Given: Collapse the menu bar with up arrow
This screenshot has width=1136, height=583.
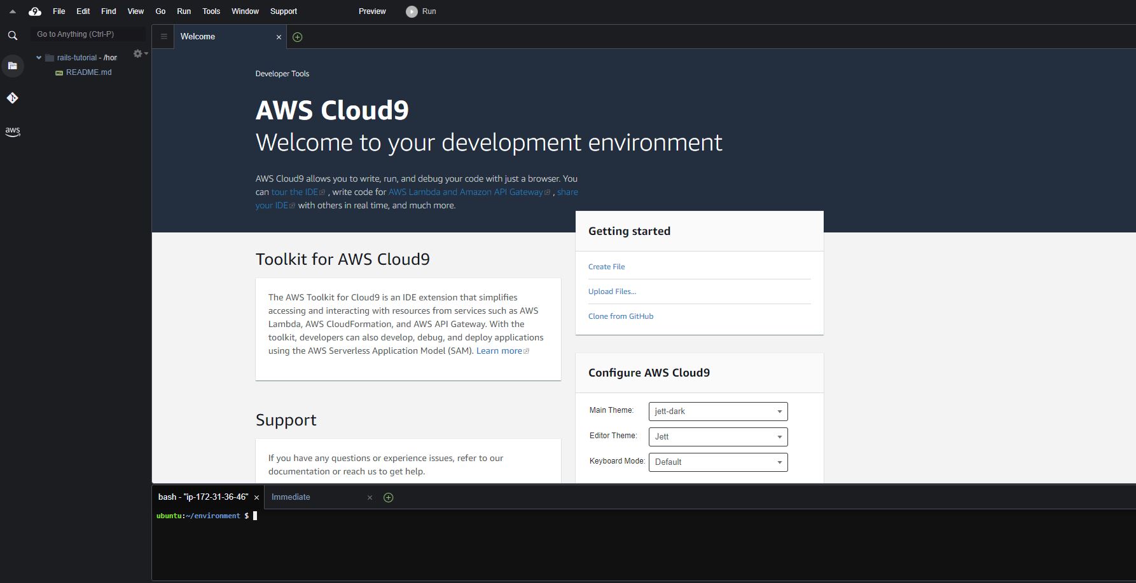Looking at the screenshot, I should tap(12, 11).
